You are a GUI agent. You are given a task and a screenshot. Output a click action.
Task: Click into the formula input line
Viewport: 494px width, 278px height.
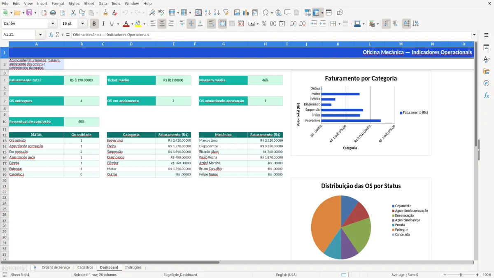point(271,35)
